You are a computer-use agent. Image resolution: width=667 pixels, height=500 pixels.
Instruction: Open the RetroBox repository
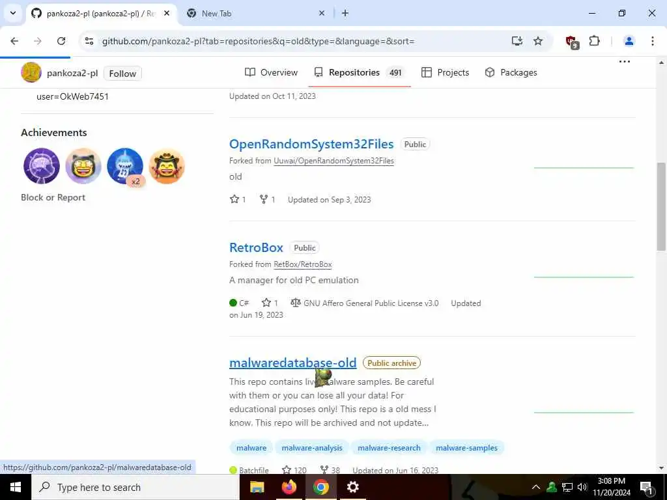(256, 247)
